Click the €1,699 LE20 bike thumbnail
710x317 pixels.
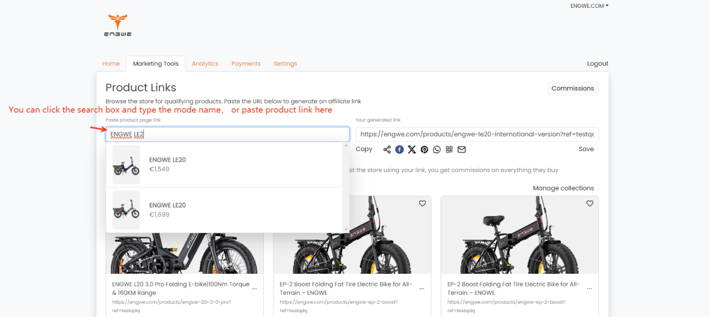pos(126,210)
